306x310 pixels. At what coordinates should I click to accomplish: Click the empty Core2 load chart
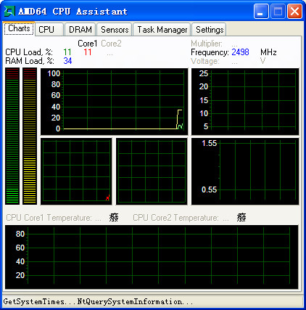click(152, 171)
